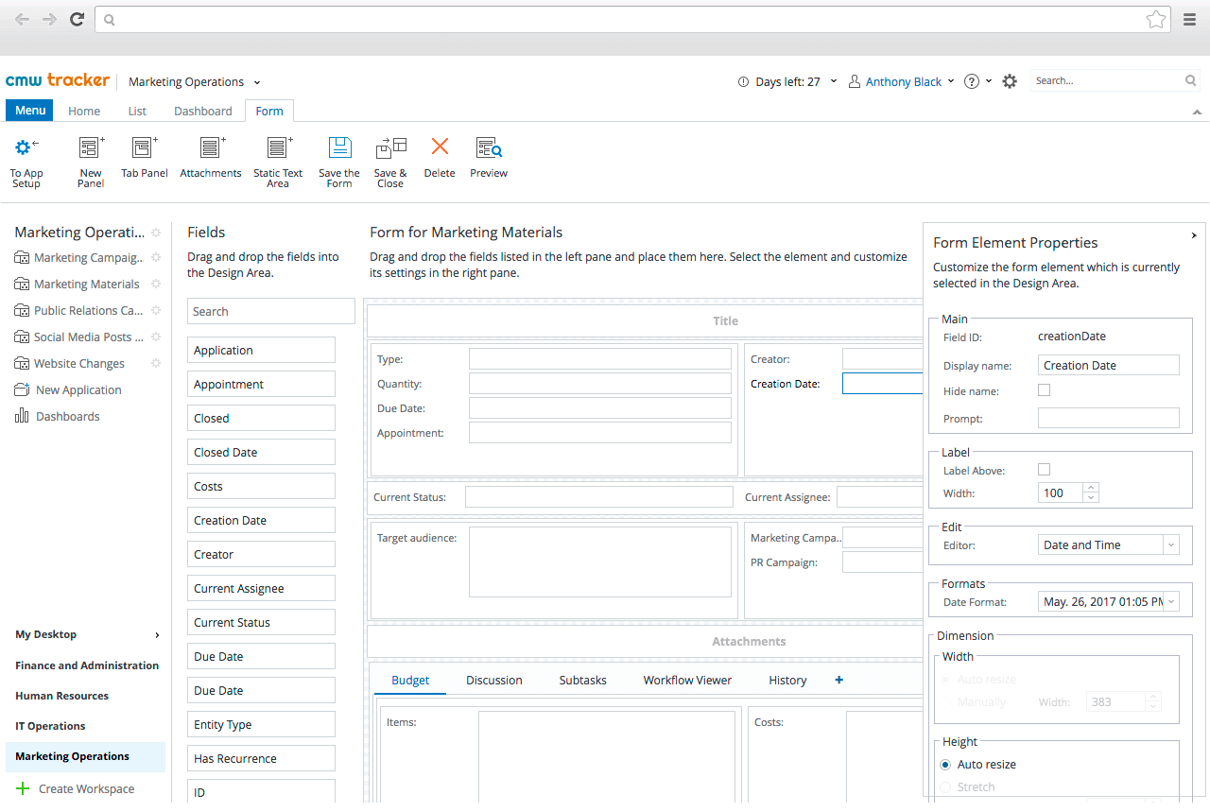Toggle the Hide name checkbox
This screenshot has height=812, width=1210.
pyautogui.click(x=1044, y=389)
